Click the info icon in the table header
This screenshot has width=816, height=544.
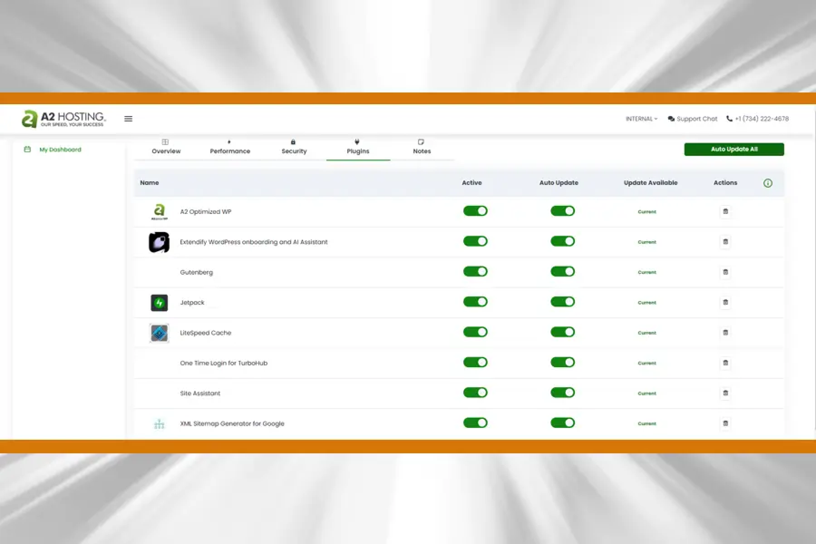[767, 183]
